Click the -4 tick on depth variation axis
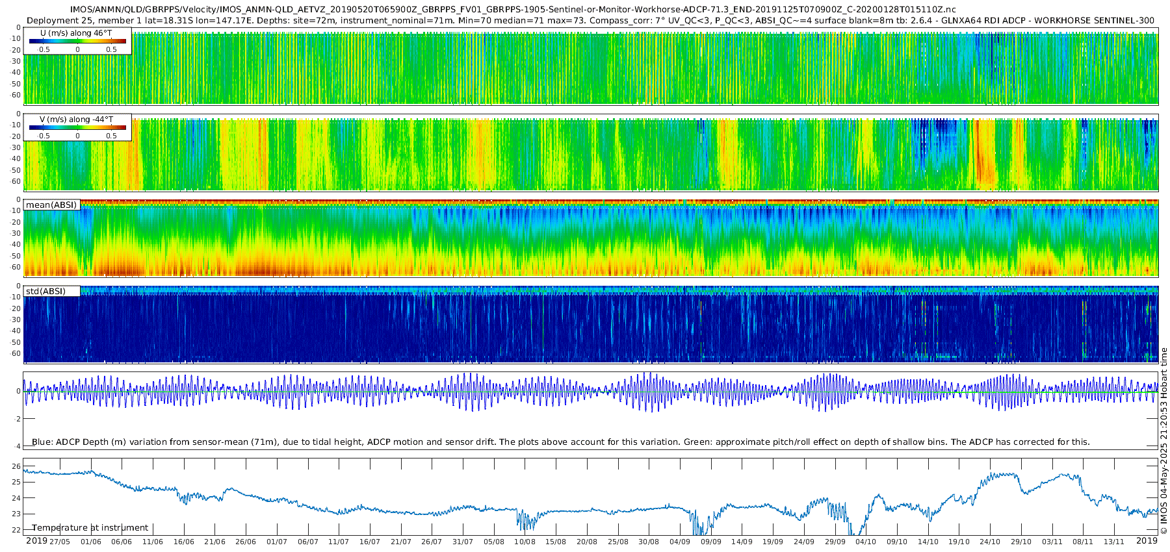1170x552 pixels. [17, 446]
